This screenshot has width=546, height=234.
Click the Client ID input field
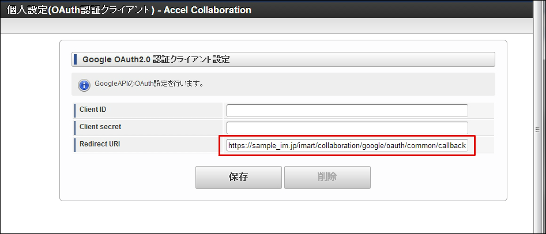[347, 111]
